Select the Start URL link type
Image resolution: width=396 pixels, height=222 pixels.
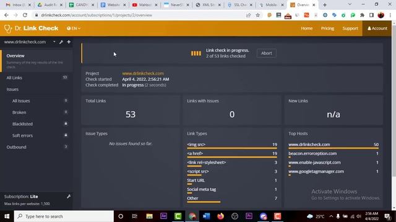[x=232, y=181]
